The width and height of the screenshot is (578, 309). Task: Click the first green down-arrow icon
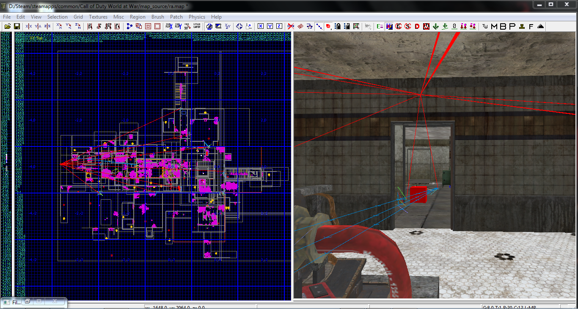coord(436,26)
